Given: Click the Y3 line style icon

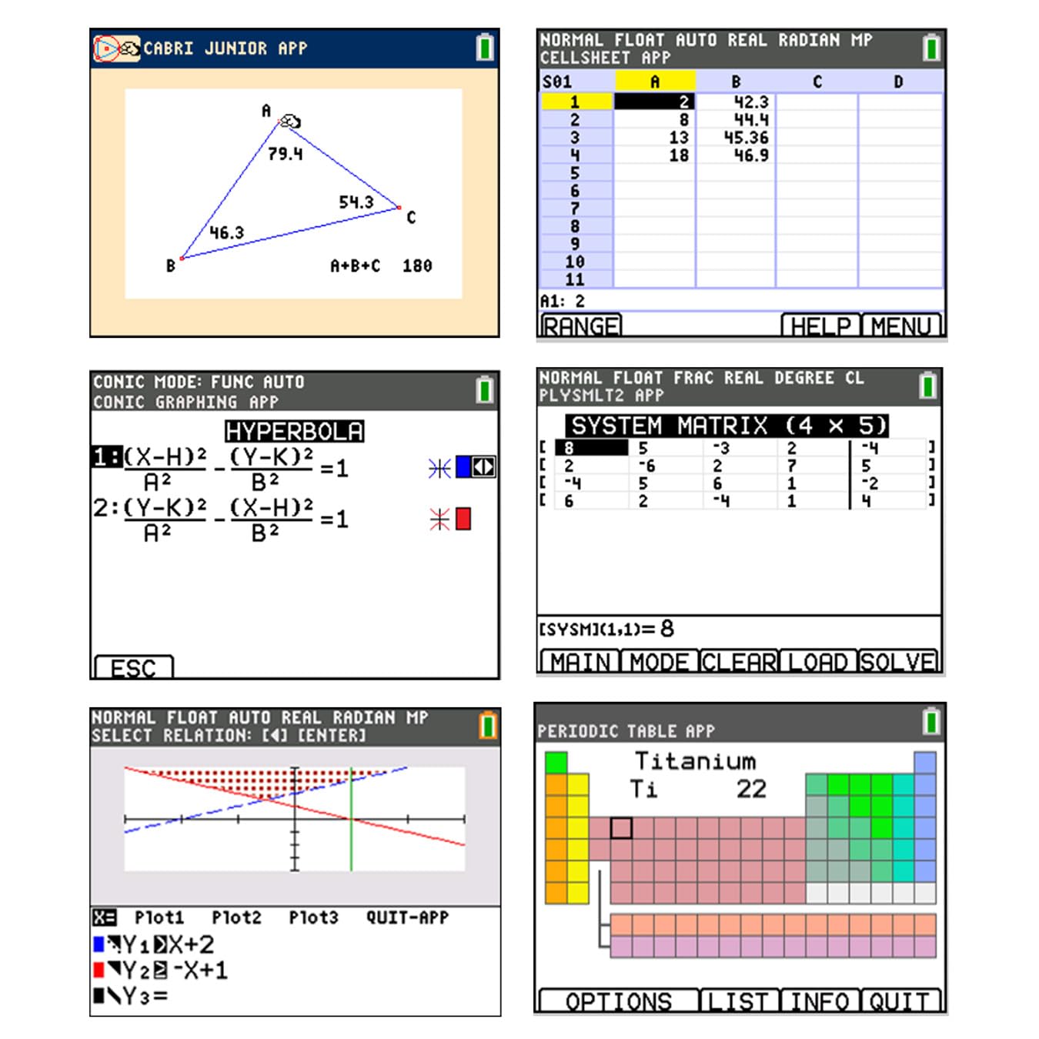Looking at the screenshot, I should [113, 996].
